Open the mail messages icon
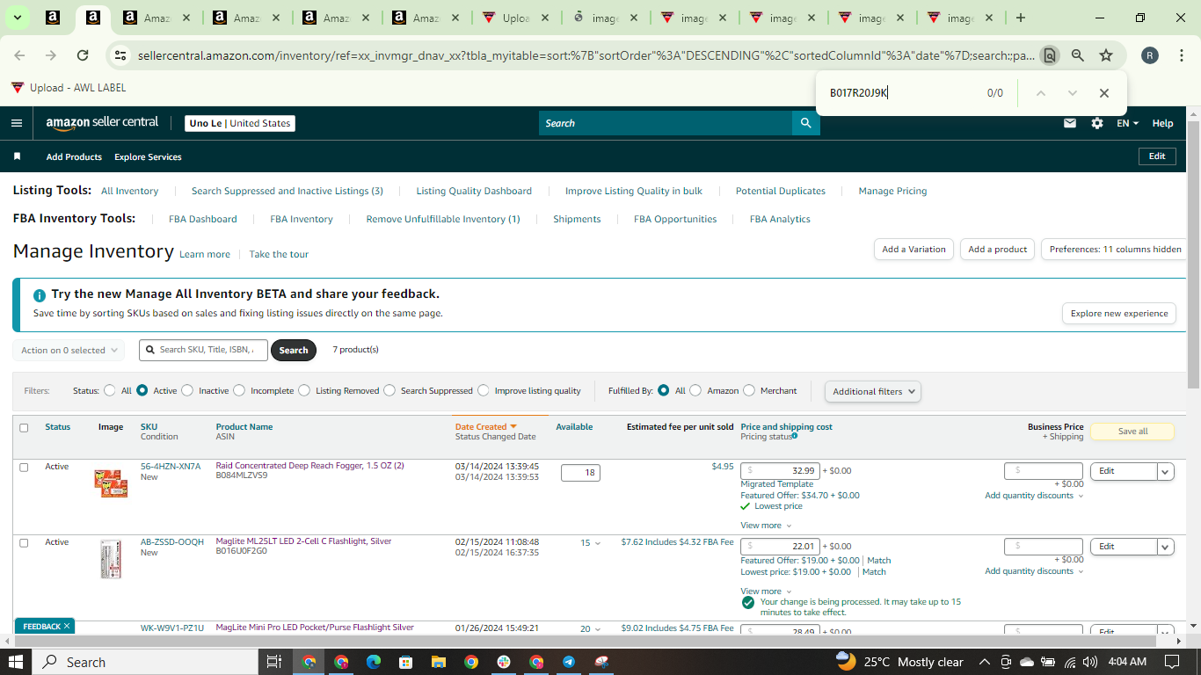This screenshot has height=675, width=1201. coord(1070,123)
